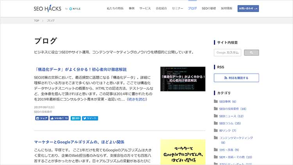
Task: Subscribe via the RSSを購読する button
Action: 236,78
